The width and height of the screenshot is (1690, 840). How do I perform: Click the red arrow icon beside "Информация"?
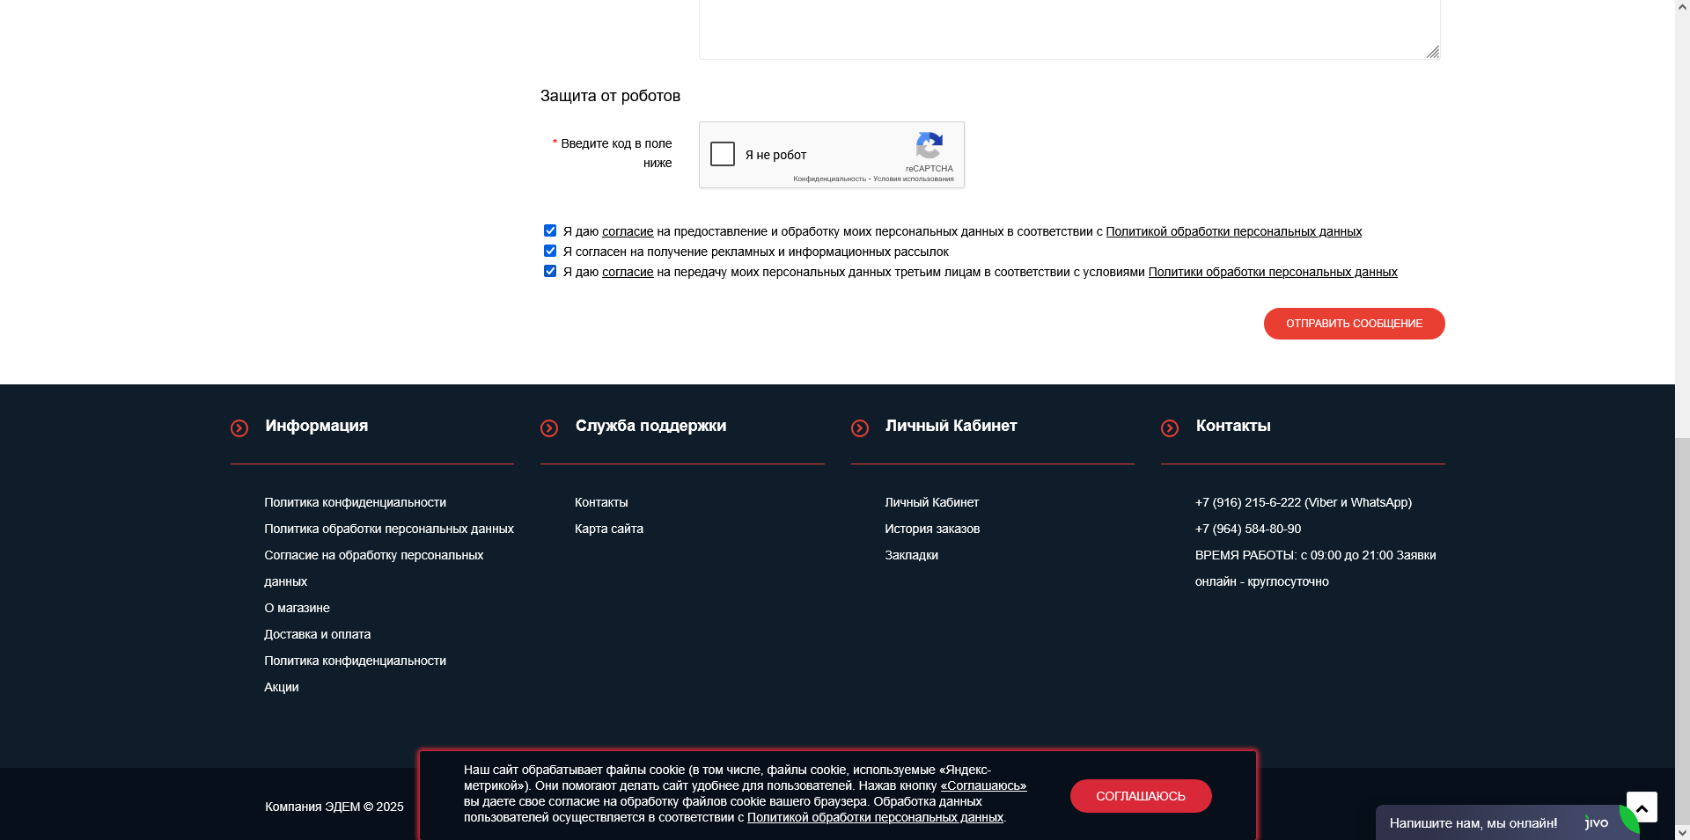(239, 428)
